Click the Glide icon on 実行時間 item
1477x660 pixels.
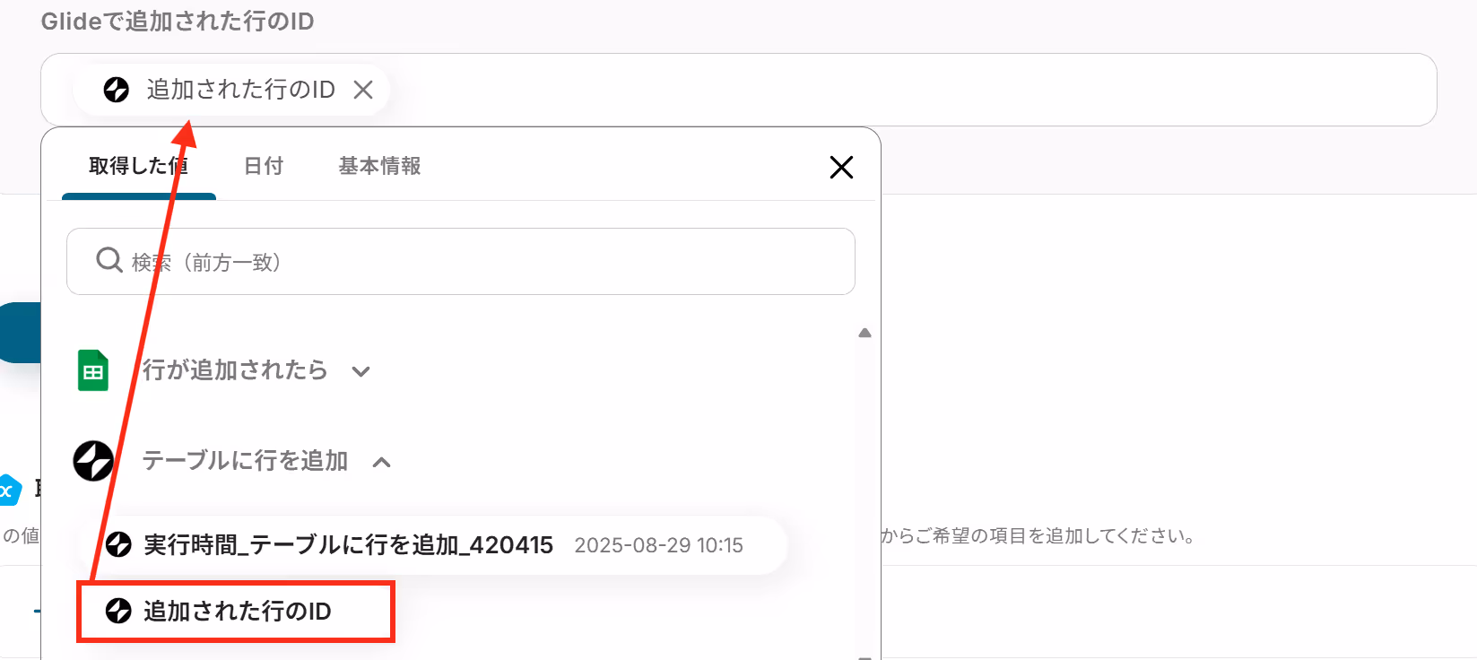pyautogui.click(x=119, y=544)
